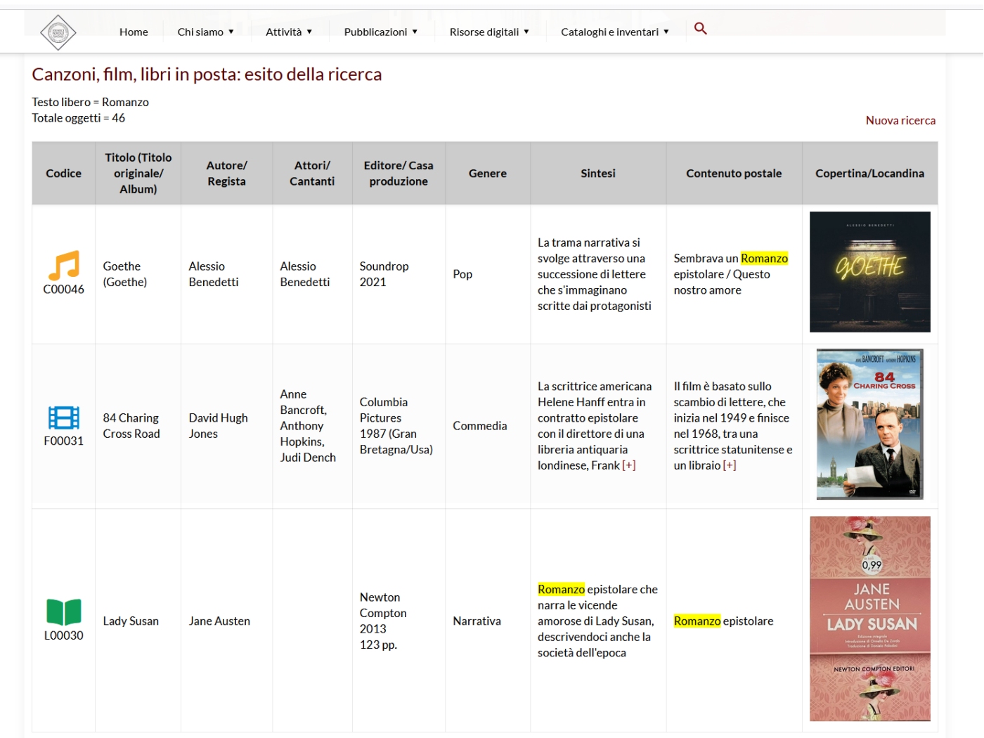
Task: Expand the Pubblicazioni dropdown menu
Action: click(x=380, y=32)
